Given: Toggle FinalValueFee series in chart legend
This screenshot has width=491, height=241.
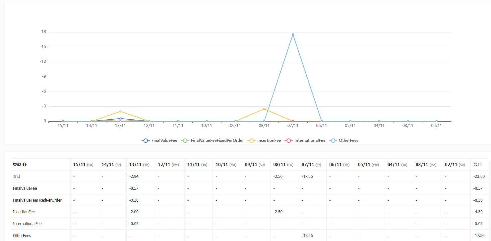Looking at the screenshot, I should pos(159,141).
